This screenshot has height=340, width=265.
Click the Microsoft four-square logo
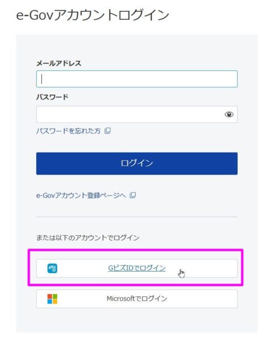coord(52,299)
